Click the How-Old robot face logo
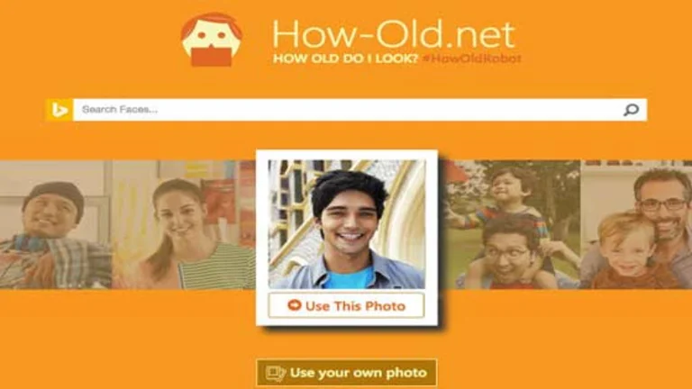This screenshot has height=389, width=692. [x=212, y=40]
